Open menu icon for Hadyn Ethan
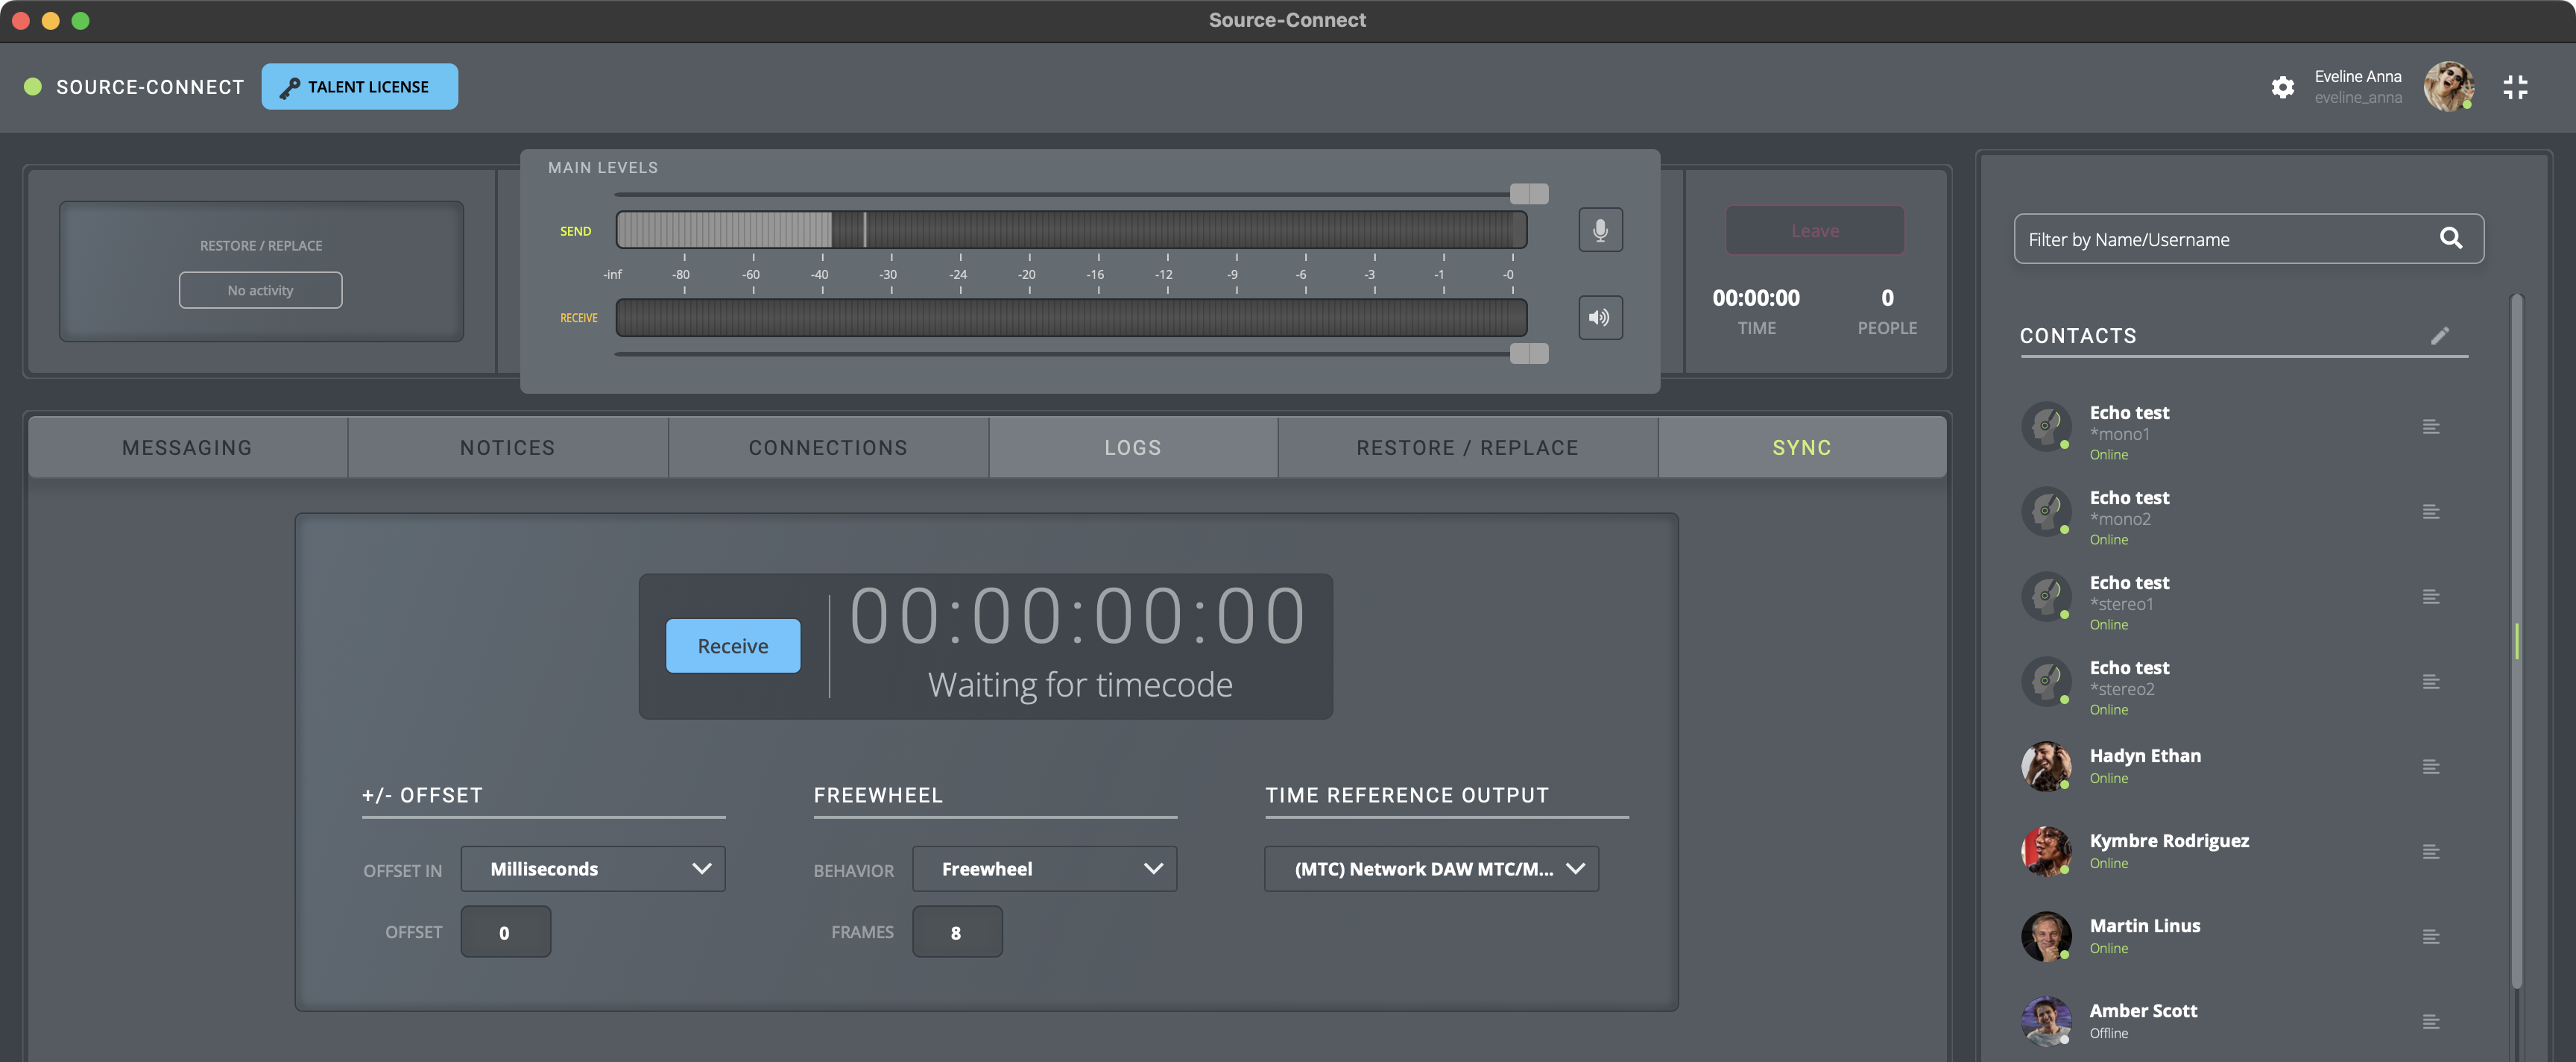This screenshot has width=2576, height=1062. click(x=2431, y=767)
